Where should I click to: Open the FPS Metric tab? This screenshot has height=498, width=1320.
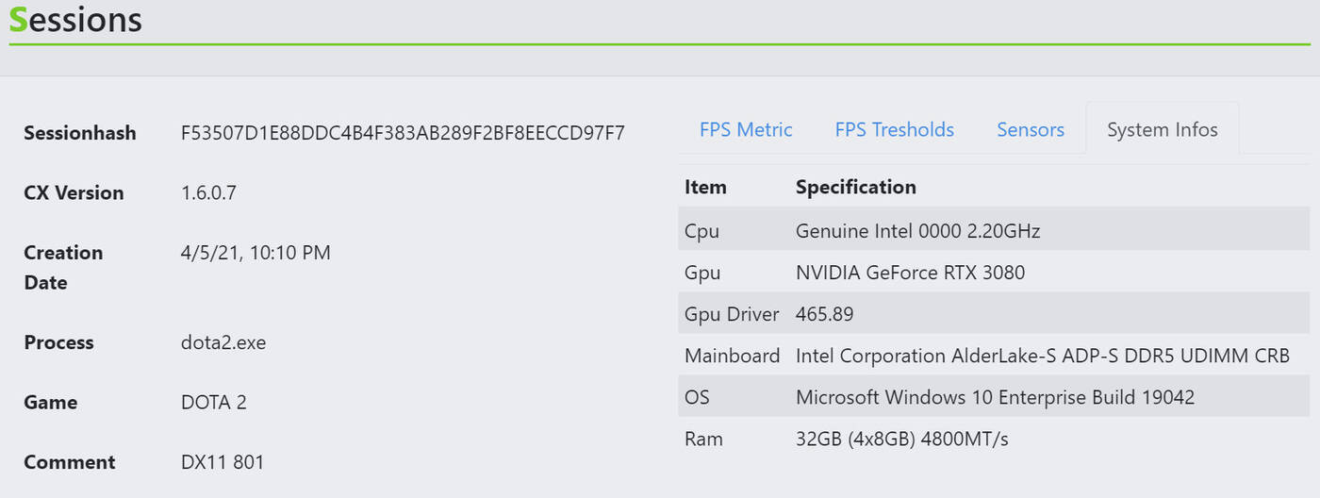[x=746, y=130]
